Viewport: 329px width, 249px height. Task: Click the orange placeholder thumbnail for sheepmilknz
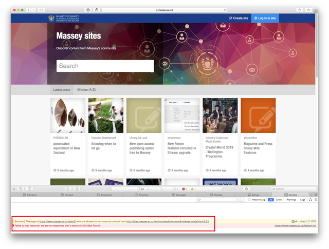258,116
